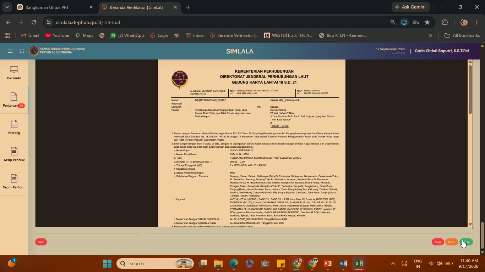Screen dimensions: 485x272
Task: Expand the hidden bookmarks chevron
Action: point(430,35)
